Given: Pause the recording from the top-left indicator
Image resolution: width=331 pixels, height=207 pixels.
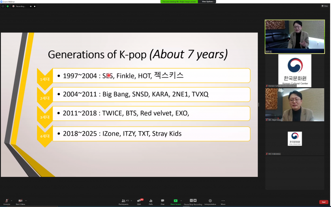Looking at the screenshot, I should [31, 6].
